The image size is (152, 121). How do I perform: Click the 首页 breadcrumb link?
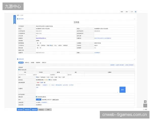coord(18,15)
